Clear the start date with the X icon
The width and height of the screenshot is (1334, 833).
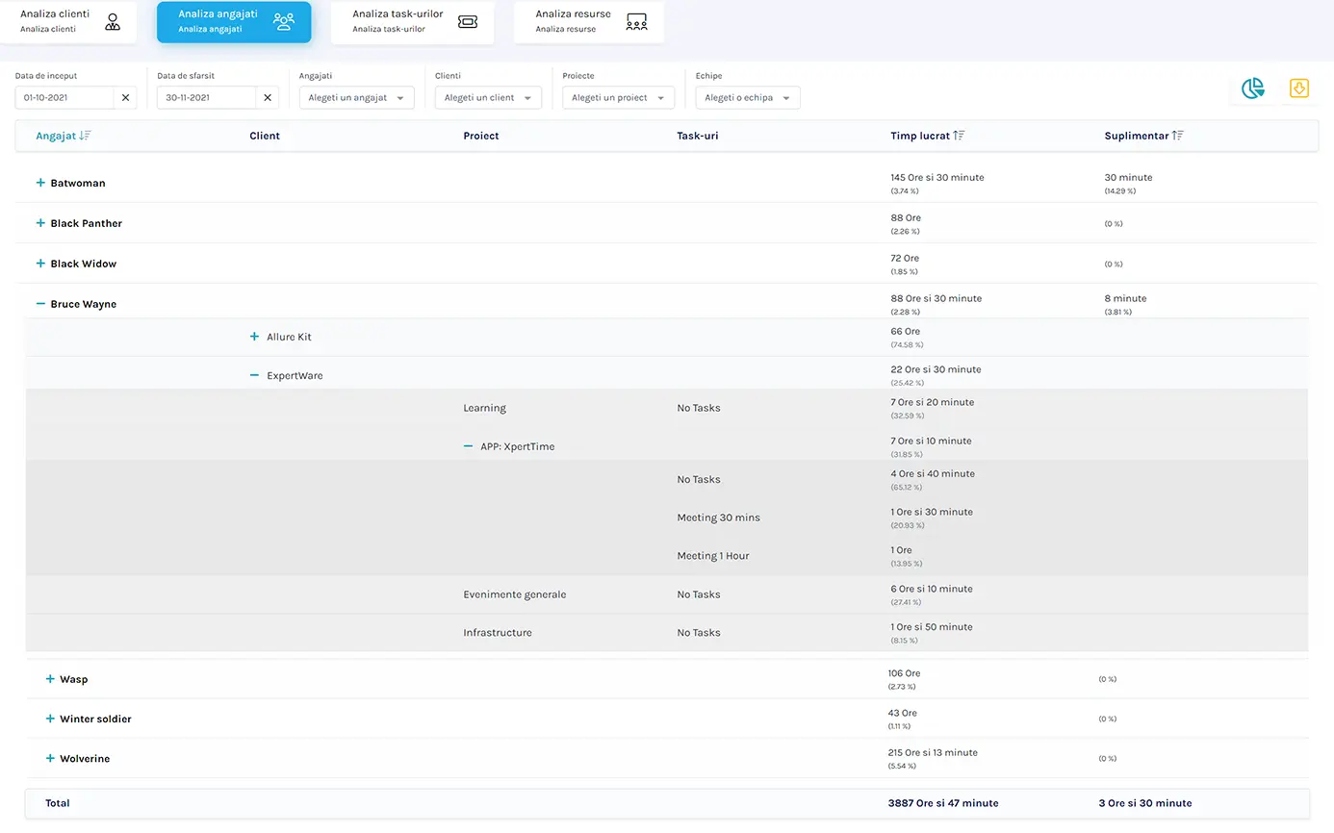(125, 97)
